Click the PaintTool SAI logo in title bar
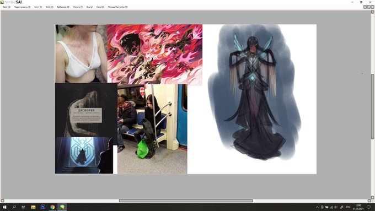The width and height of the screenshot is (375, 211). click(12, 2)
